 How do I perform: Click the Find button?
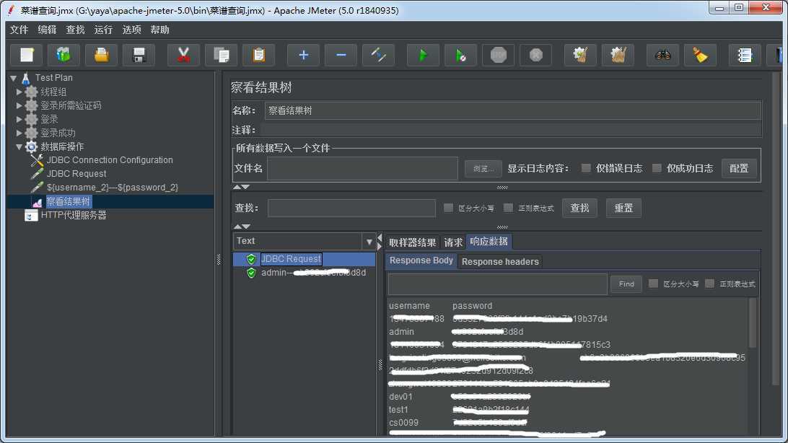[x=626, y=284]
